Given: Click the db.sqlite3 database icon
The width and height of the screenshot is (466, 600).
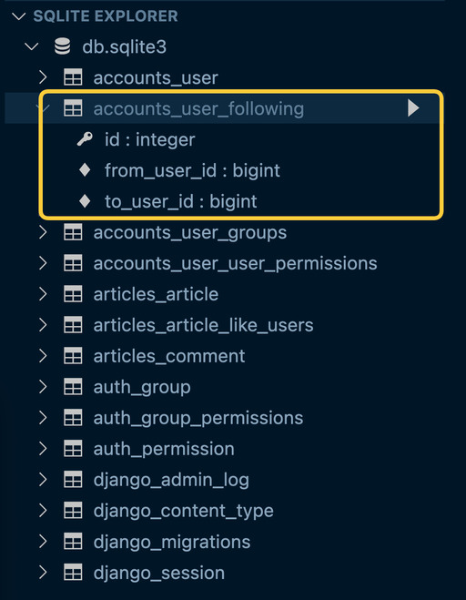Looking at the screenshot, I should click(x=62, y=46).
